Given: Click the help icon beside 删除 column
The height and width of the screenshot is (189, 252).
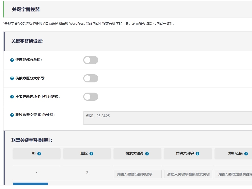Looking at the screenshot, I should click(x=92, y=153).
